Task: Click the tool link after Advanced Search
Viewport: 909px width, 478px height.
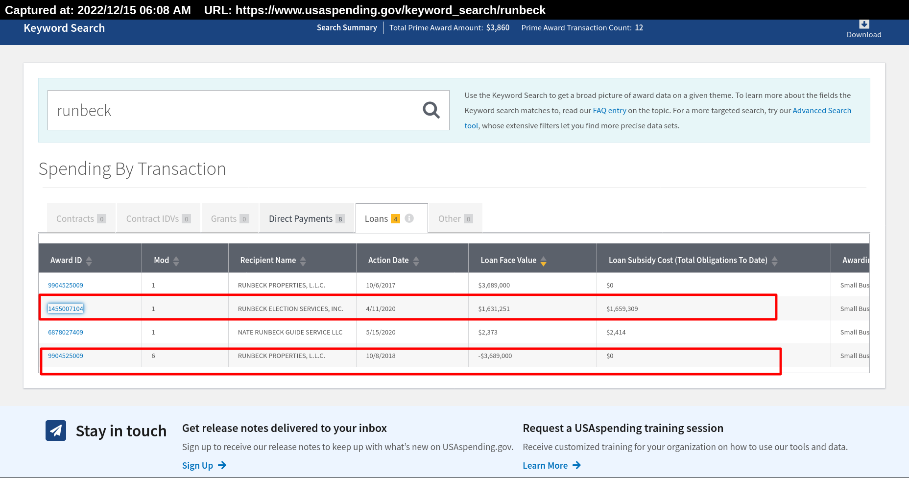Action: point(471,125)
